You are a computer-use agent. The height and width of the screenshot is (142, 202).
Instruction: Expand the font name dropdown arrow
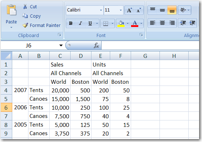(101, 10)
